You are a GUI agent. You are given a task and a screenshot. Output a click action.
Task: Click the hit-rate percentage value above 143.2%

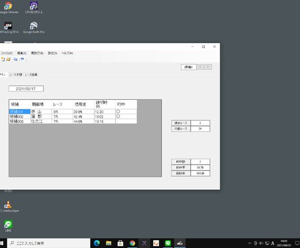coord(200,168)
